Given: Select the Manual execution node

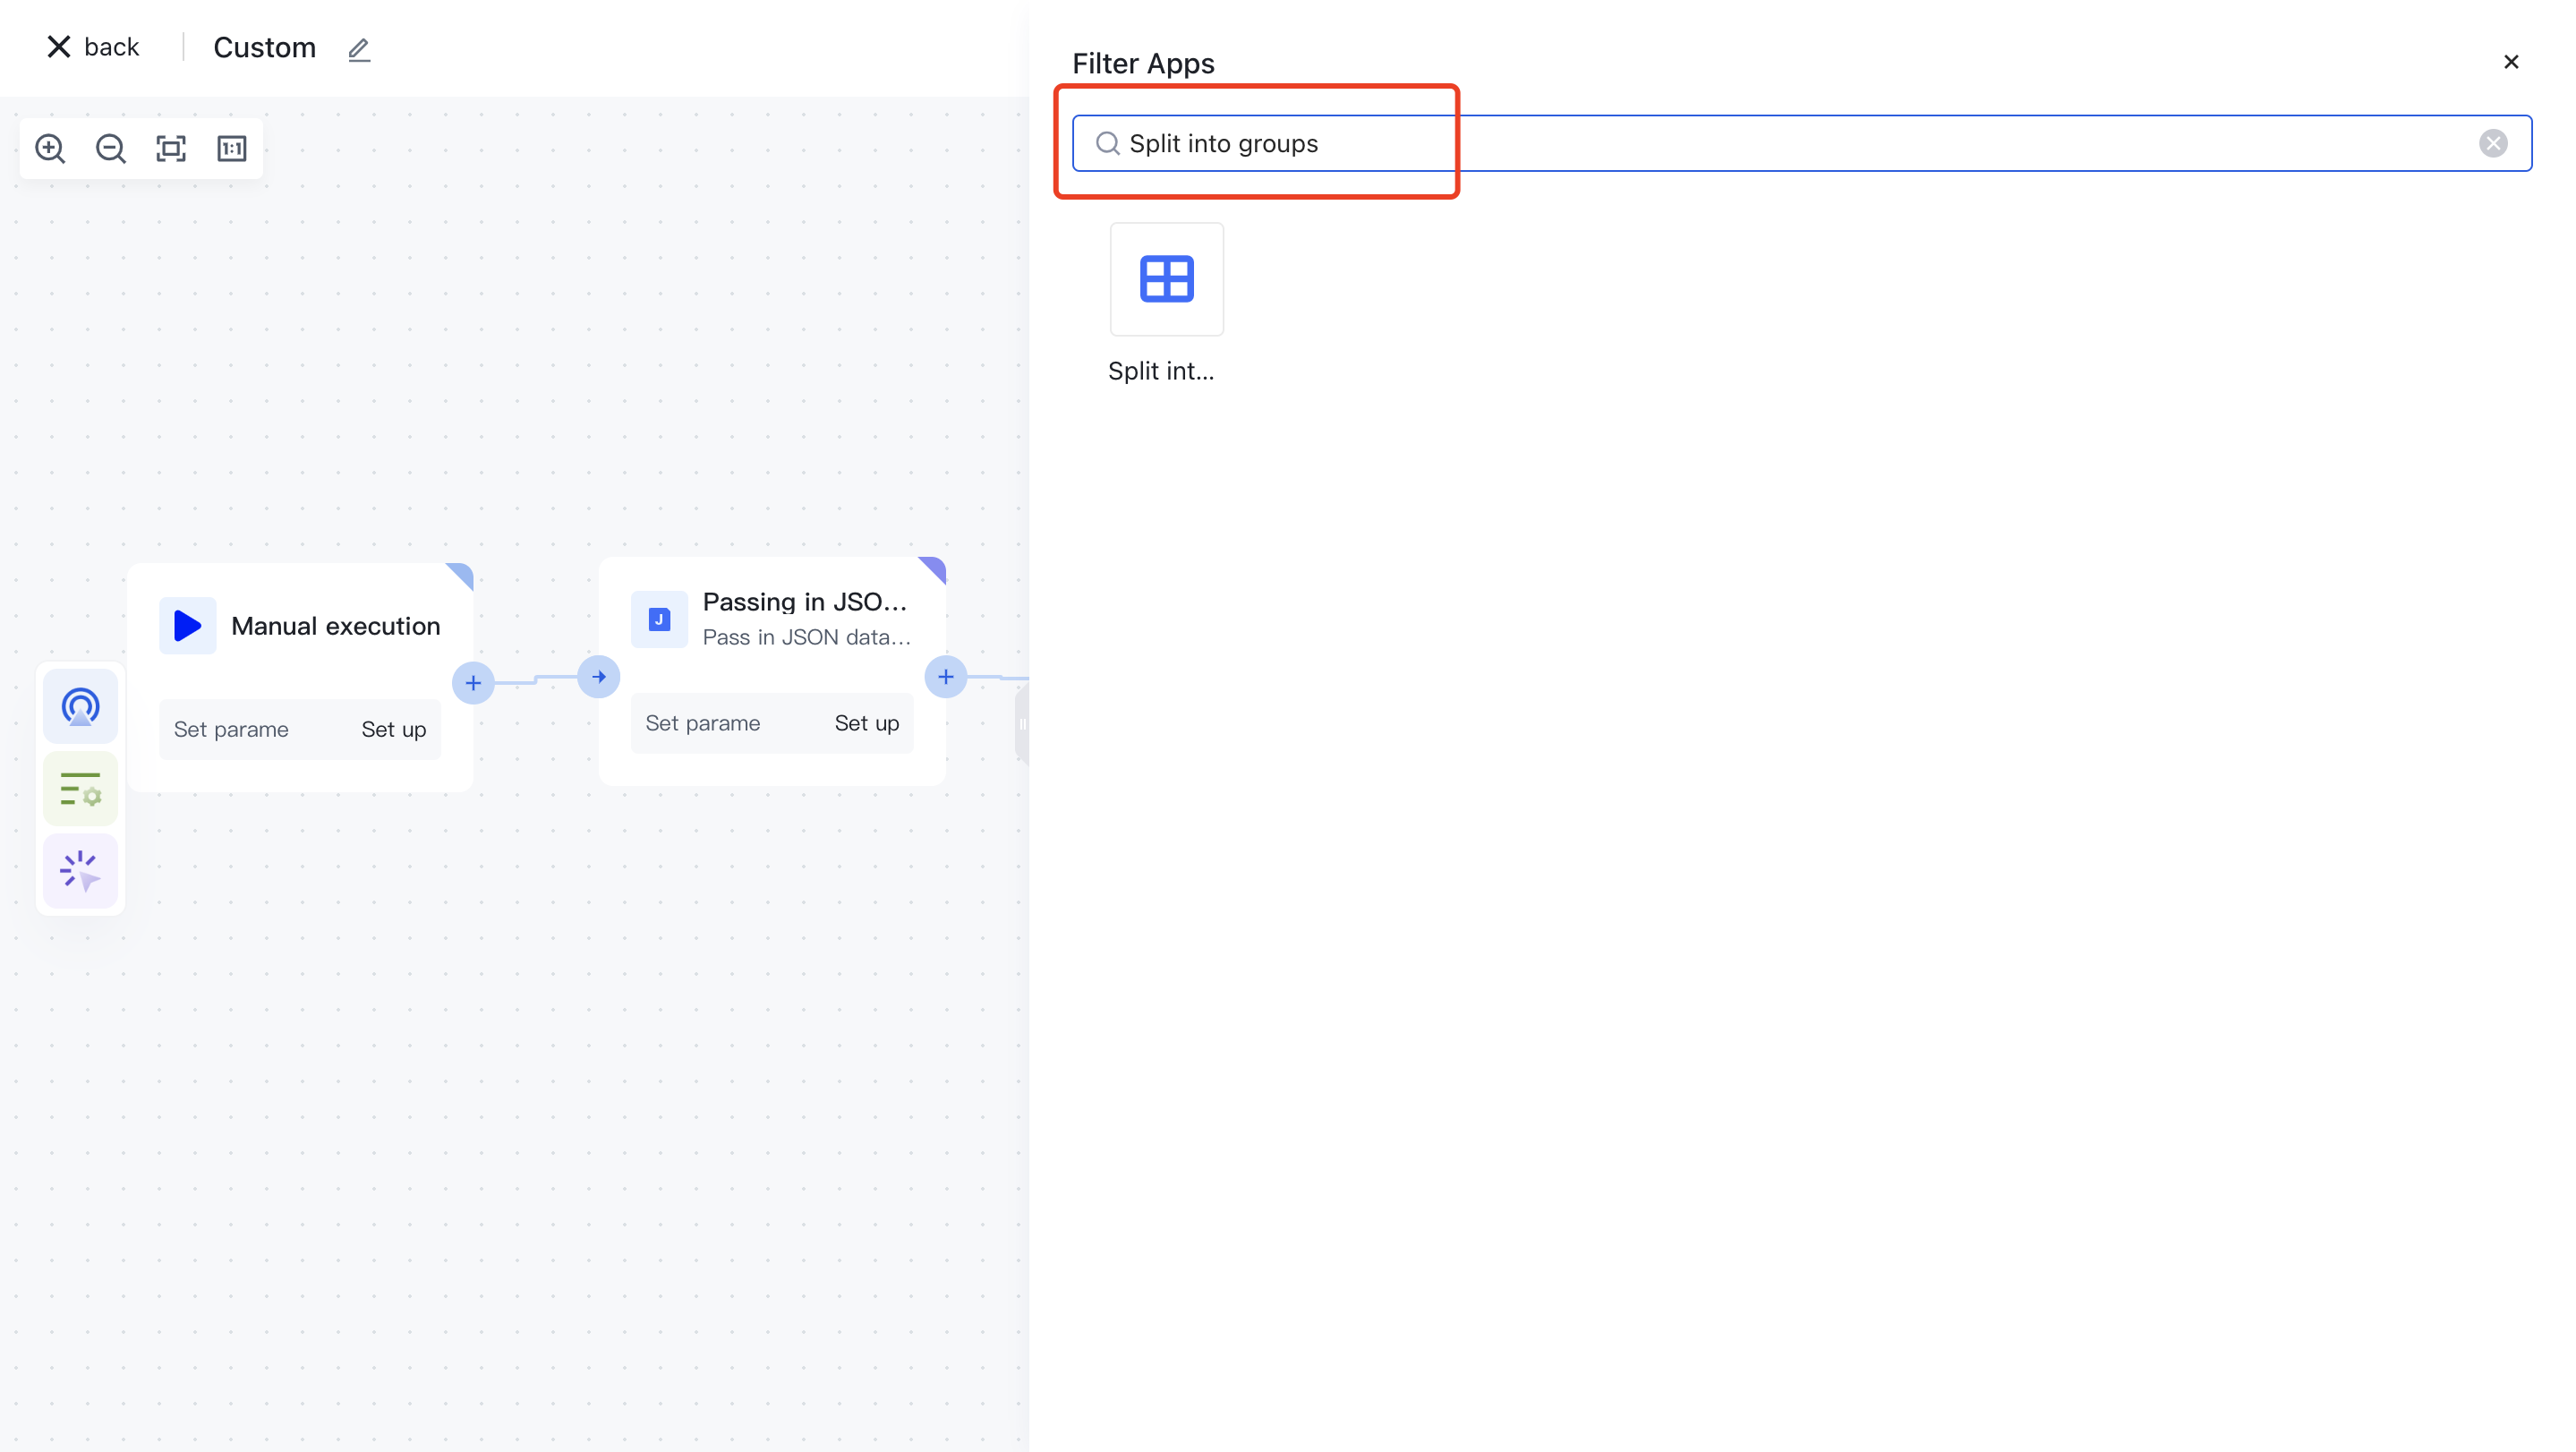Looking at the screenshot, I should pyautogui.click(x=335, y=626).
